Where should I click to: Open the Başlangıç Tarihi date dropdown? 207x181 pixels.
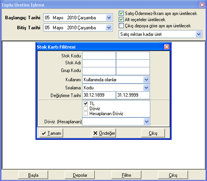tap(109, 18)
